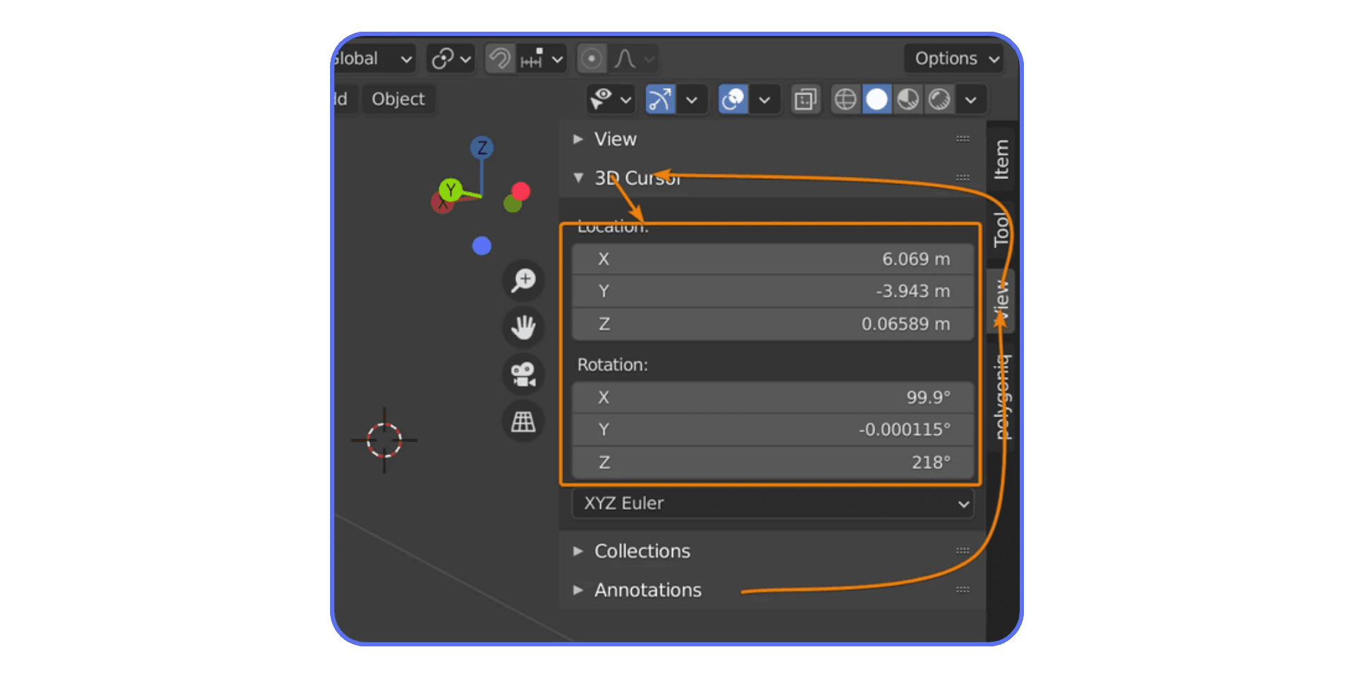Select Wireframe viewport shading
This screenshot has width=1354, height=683.
pos(846,99)
